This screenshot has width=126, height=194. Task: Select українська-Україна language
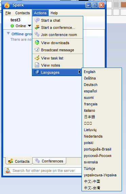pyautogui.click(x=102, y=175)
